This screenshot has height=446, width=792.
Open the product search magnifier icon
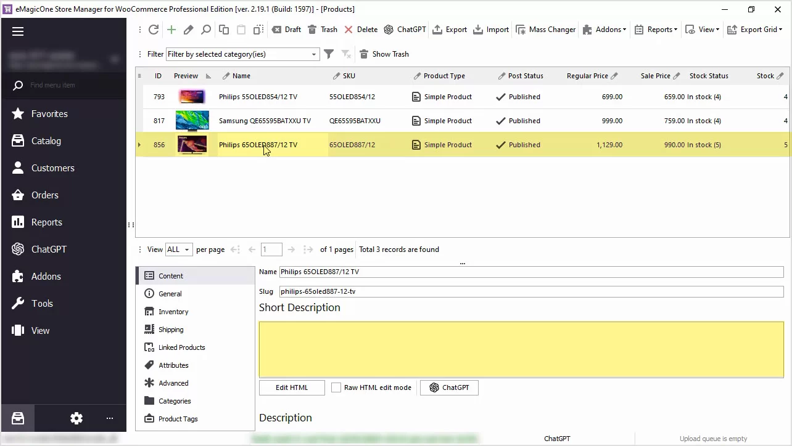click(206, 30)
